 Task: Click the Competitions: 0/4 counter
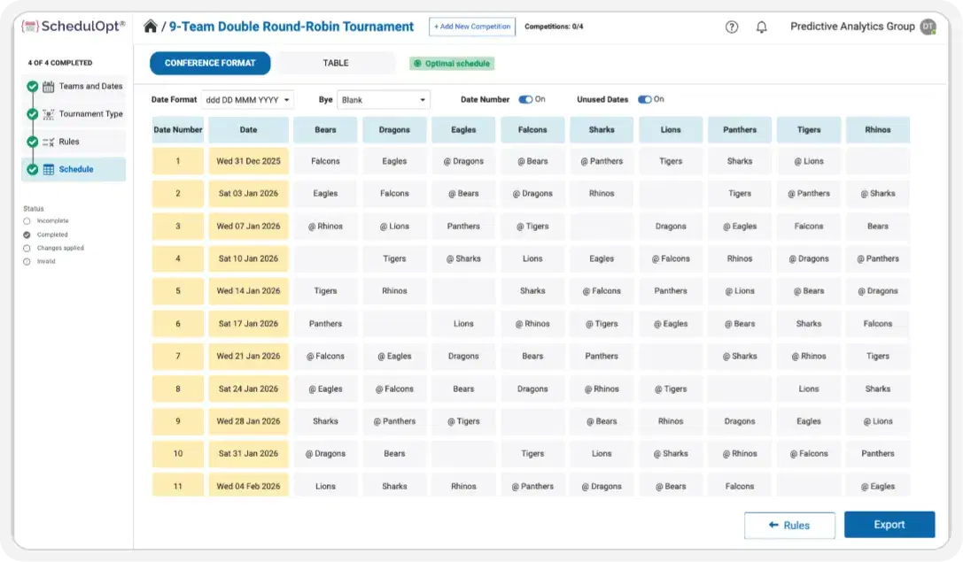pos(554,27)
